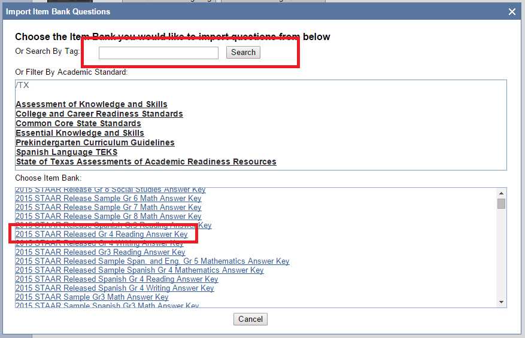The width and height of the screenshot is (525, 338).
Task: Choose 2015 STAAR Released Gr3 Reading Answer Key
Action: [x=100, y=252]
